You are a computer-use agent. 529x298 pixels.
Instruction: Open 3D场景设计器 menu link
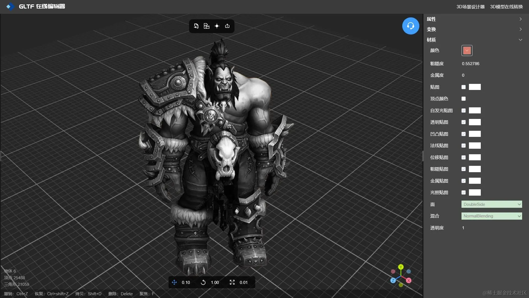470,7
